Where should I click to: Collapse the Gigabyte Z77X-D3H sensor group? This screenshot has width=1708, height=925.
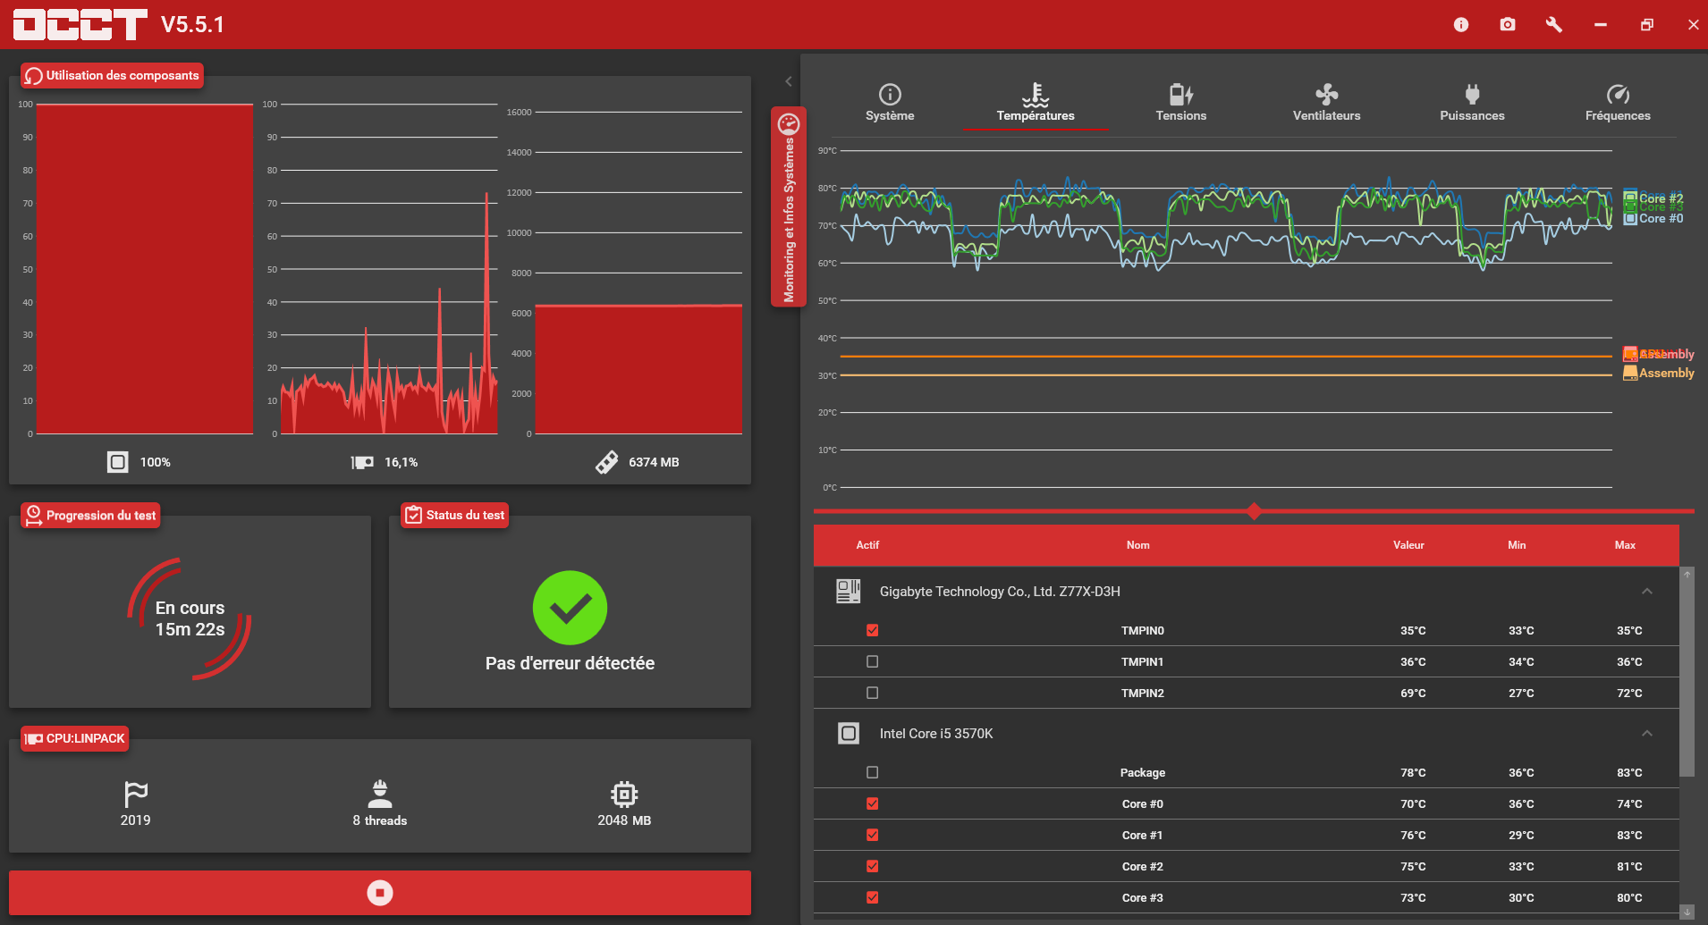click(1647, 592)
